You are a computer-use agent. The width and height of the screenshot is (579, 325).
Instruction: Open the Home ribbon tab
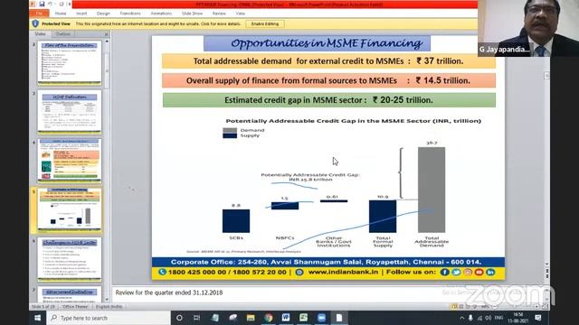(61, 14)
